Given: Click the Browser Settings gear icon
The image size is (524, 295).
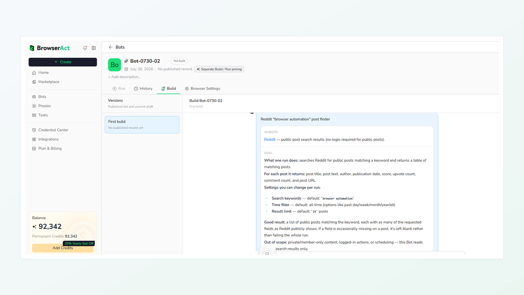Looking at the screenshot, I should (x=187, y=88).
